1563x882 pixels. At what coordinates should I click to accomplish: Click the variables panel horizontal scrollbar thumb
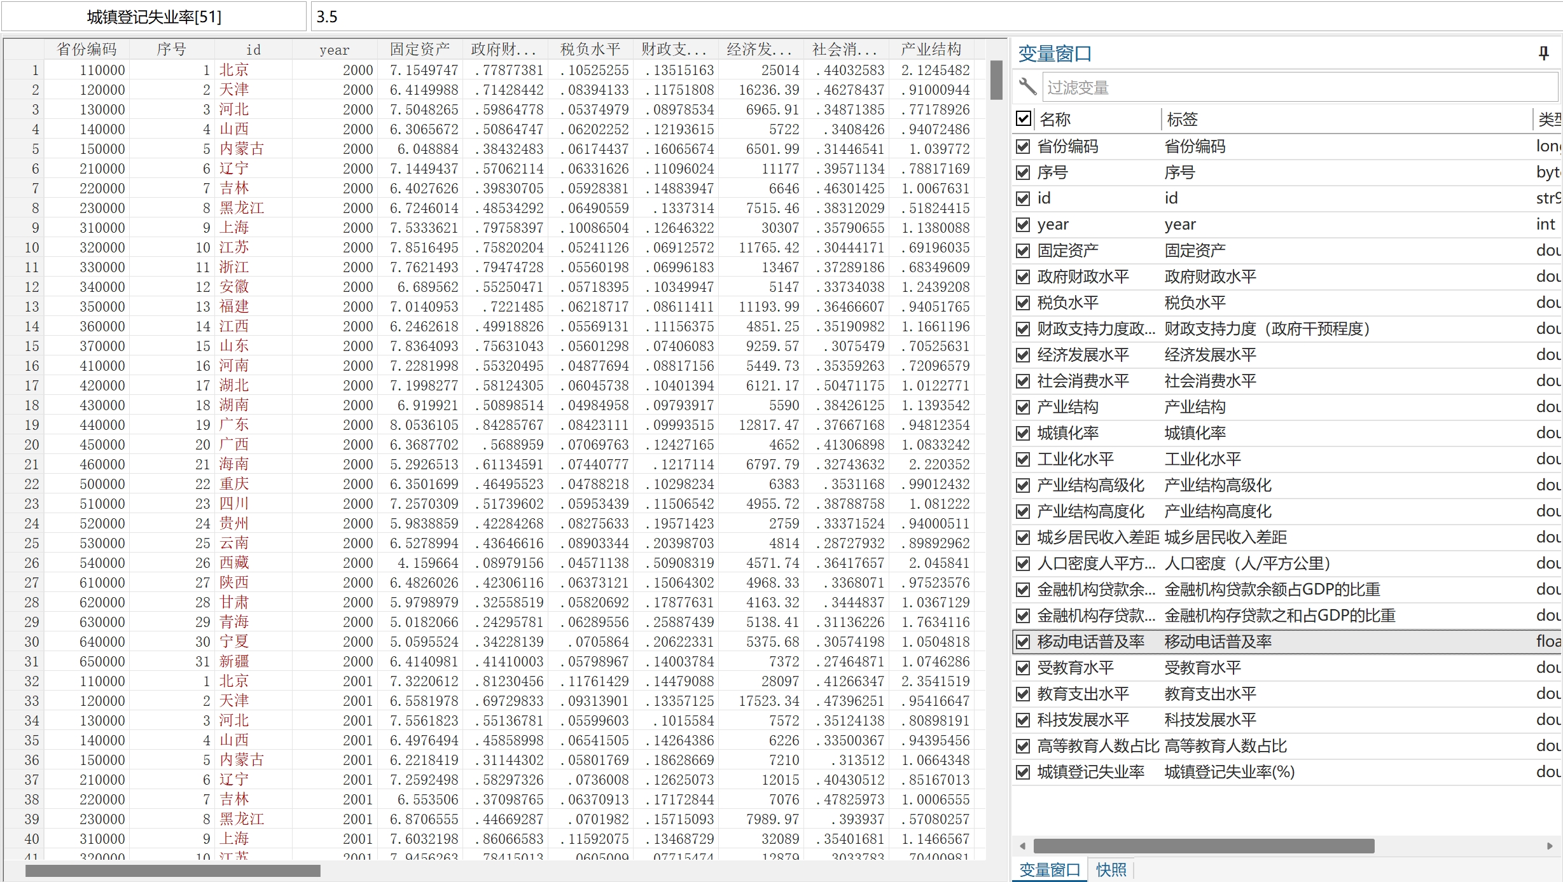[x=1204, y=846]
